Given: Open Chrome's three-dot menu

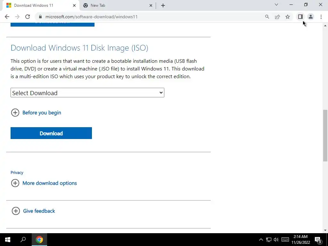Looking at the screenshot, I should (321, 17).
